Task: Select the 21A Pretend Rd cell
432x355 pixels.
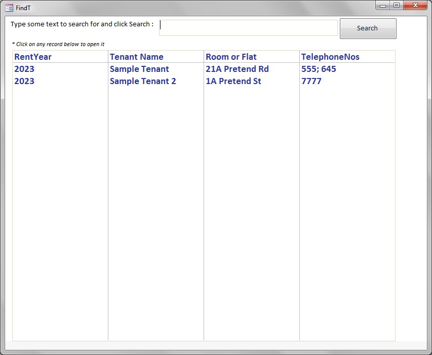Action: point(237,69)
